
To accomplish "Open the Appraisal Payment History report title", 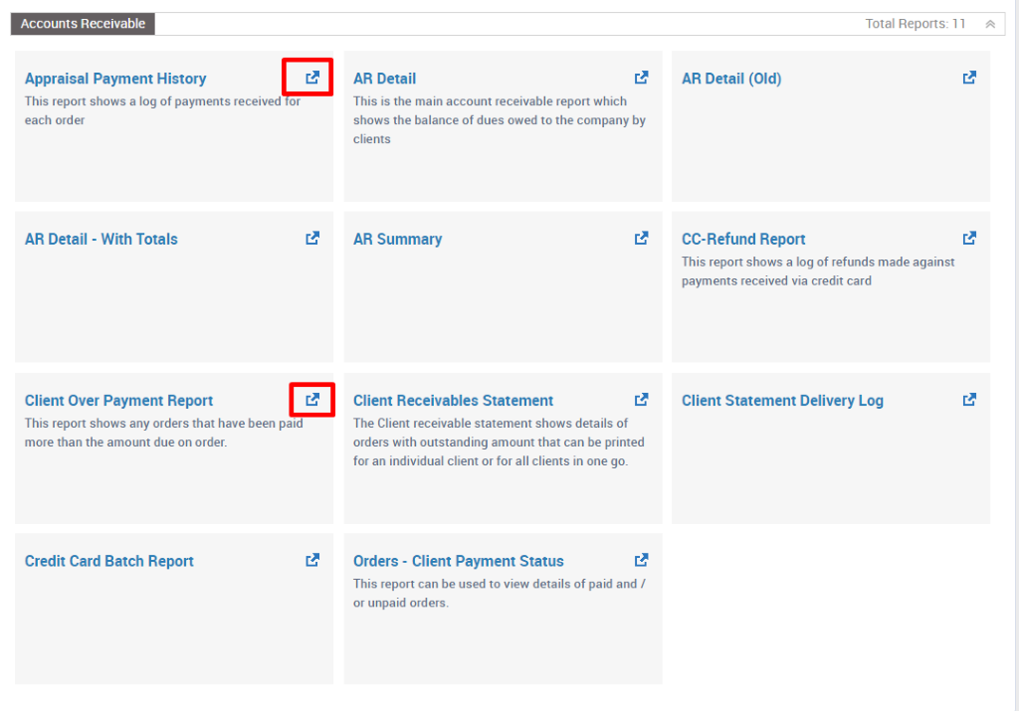I will point(115,79).
